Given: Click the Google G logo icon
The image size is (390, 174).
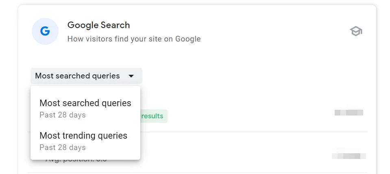Looking at the screenshot, I should [x=45, y=31].
